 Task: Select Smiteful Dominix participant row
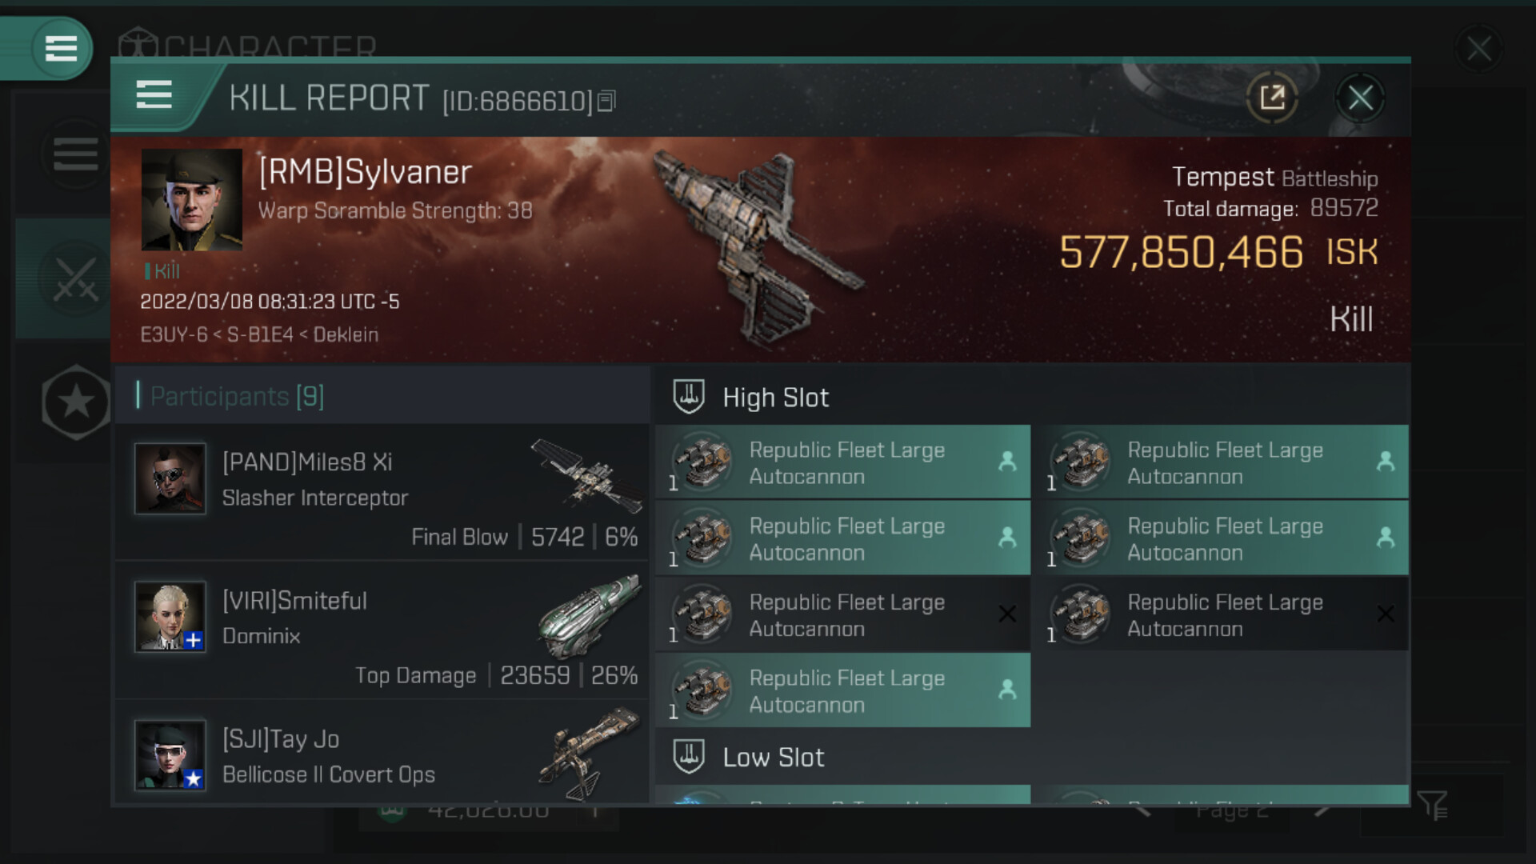click(x=382, y=630)
